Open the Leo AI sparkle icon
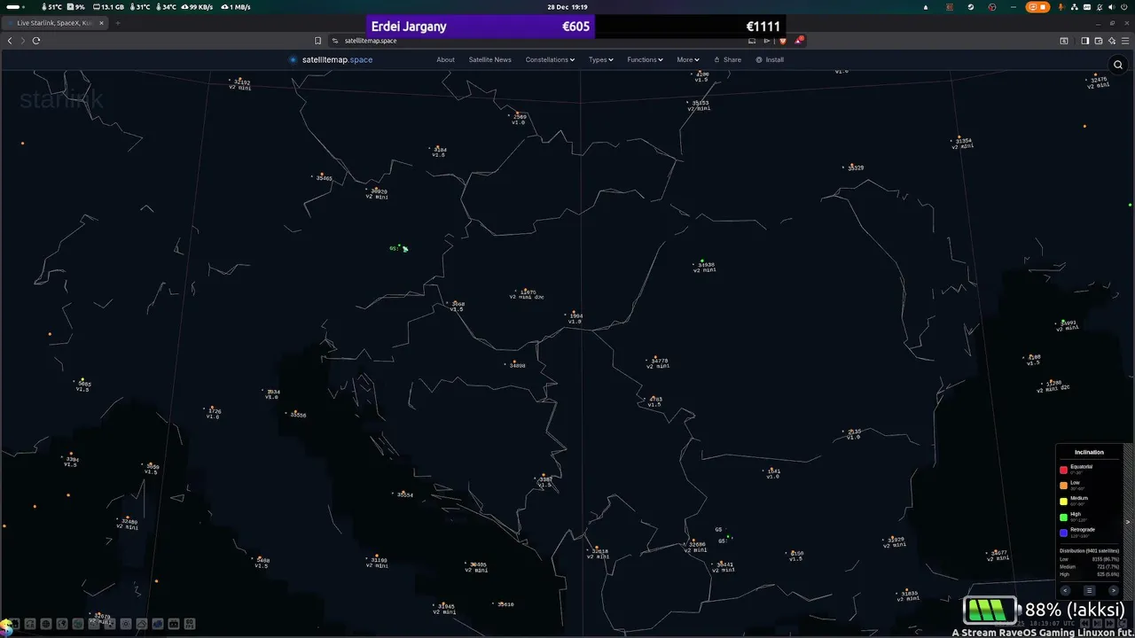Image resolution: width=1135 pixels, height=638 pixels. pos(1112,41)
